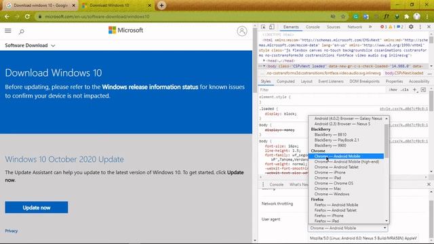Click the Microsoft logo
This screenshot has height=244, width=434.
pos(125,30)
